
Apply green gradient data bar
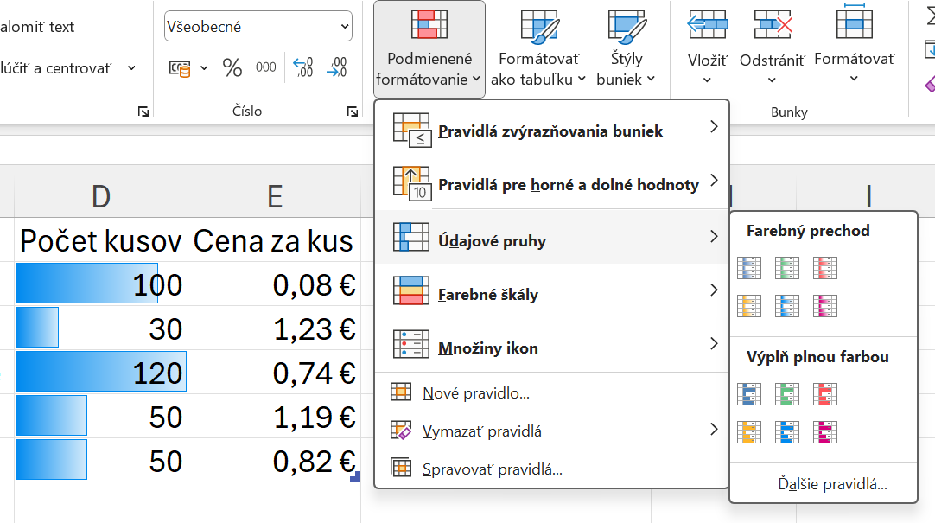787,268
